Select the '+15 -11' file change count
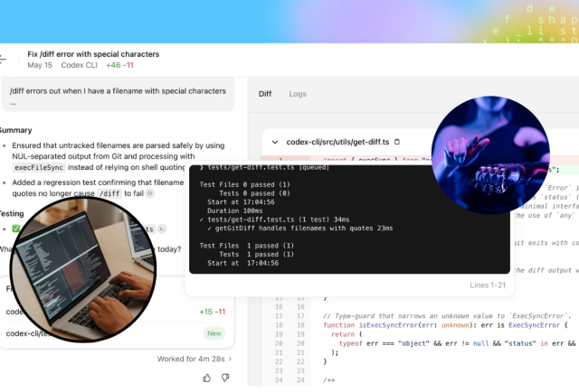This screenshot has width=579, height=392. point(213,312)
